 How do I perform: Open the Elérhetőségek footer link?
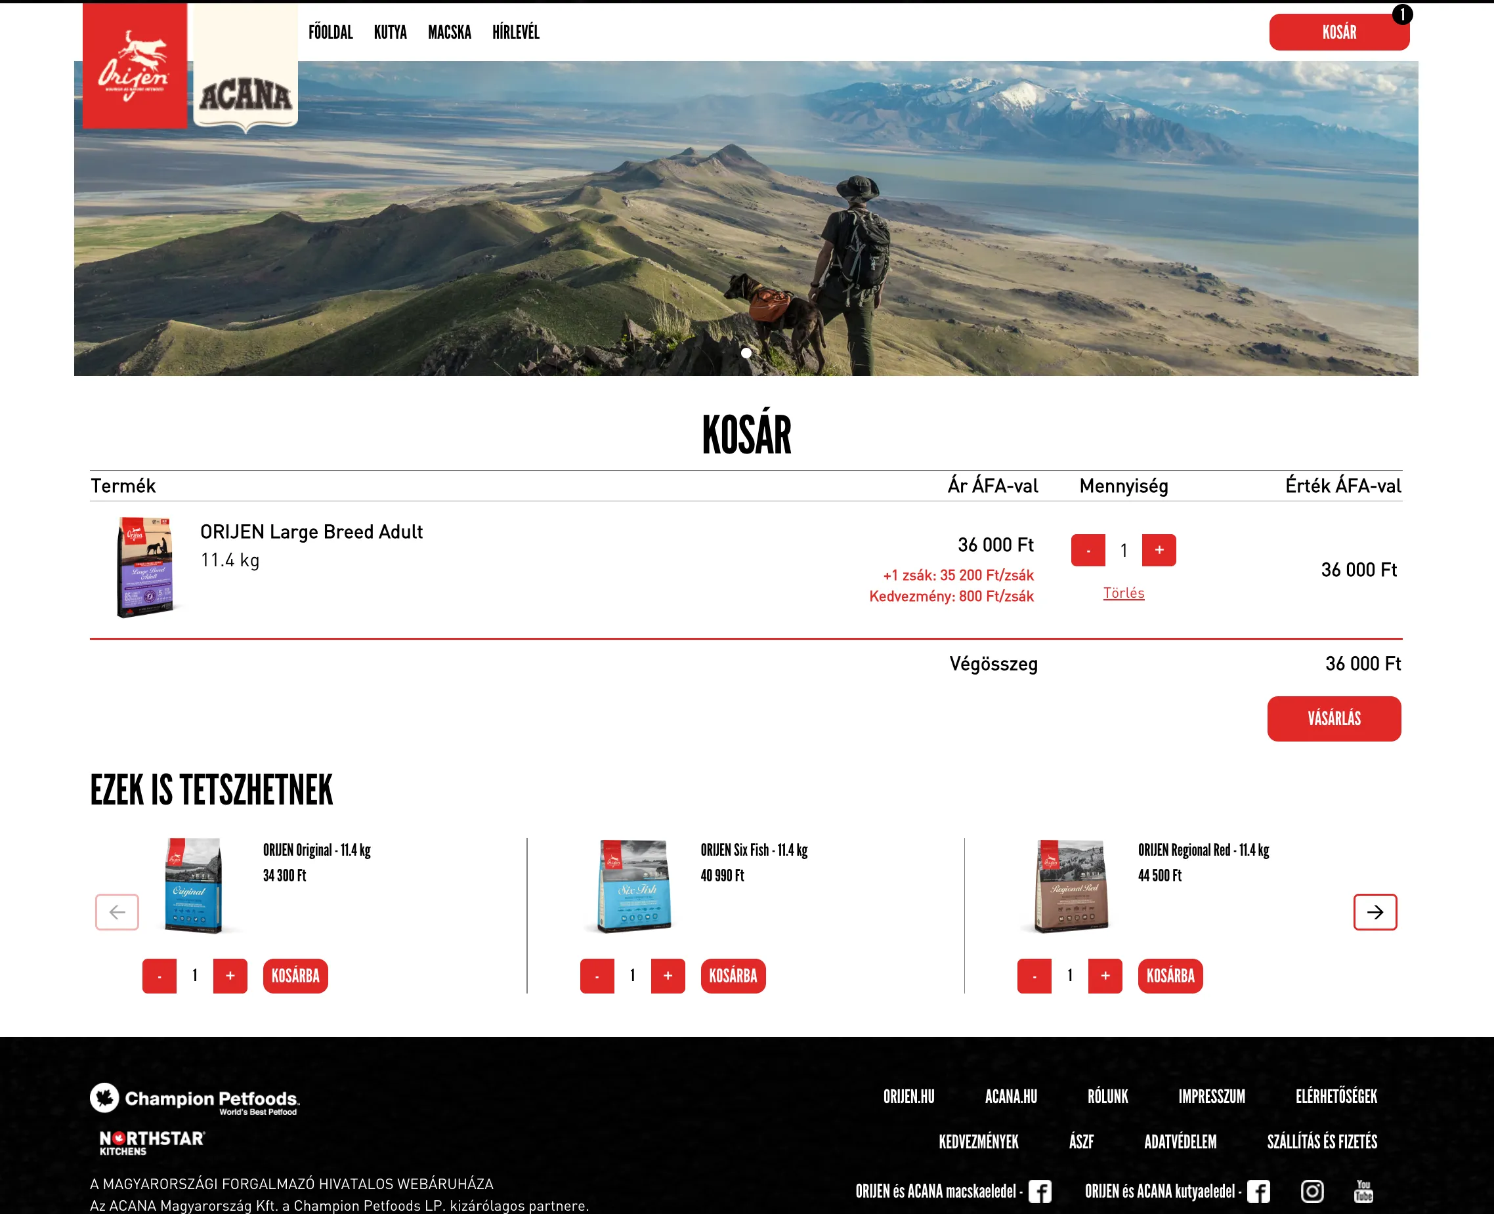coord(1336,1097)
